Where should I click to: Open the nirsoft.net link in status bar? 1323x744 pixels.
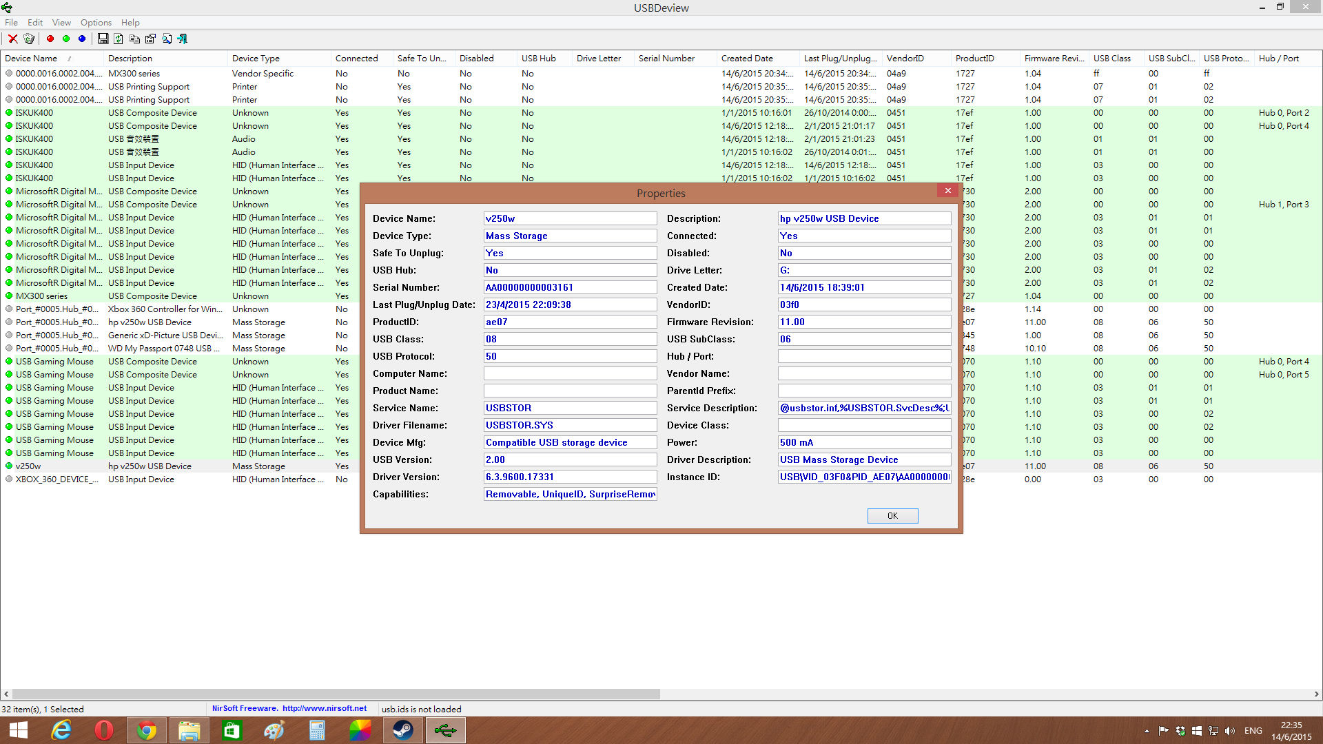click(324, 708)
